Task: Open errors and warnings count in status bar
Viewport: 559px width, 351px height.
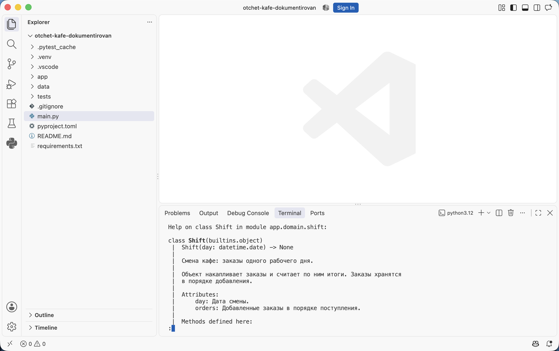Action: [x=33, y=344]
